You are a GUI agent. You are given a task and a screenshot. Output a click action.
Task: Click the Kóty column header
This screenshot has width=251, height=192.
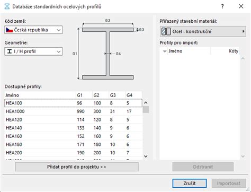click(225, 51)
